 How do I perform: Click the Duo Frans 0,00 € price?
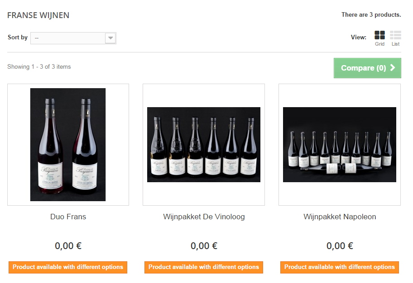[x=68, y=246]
